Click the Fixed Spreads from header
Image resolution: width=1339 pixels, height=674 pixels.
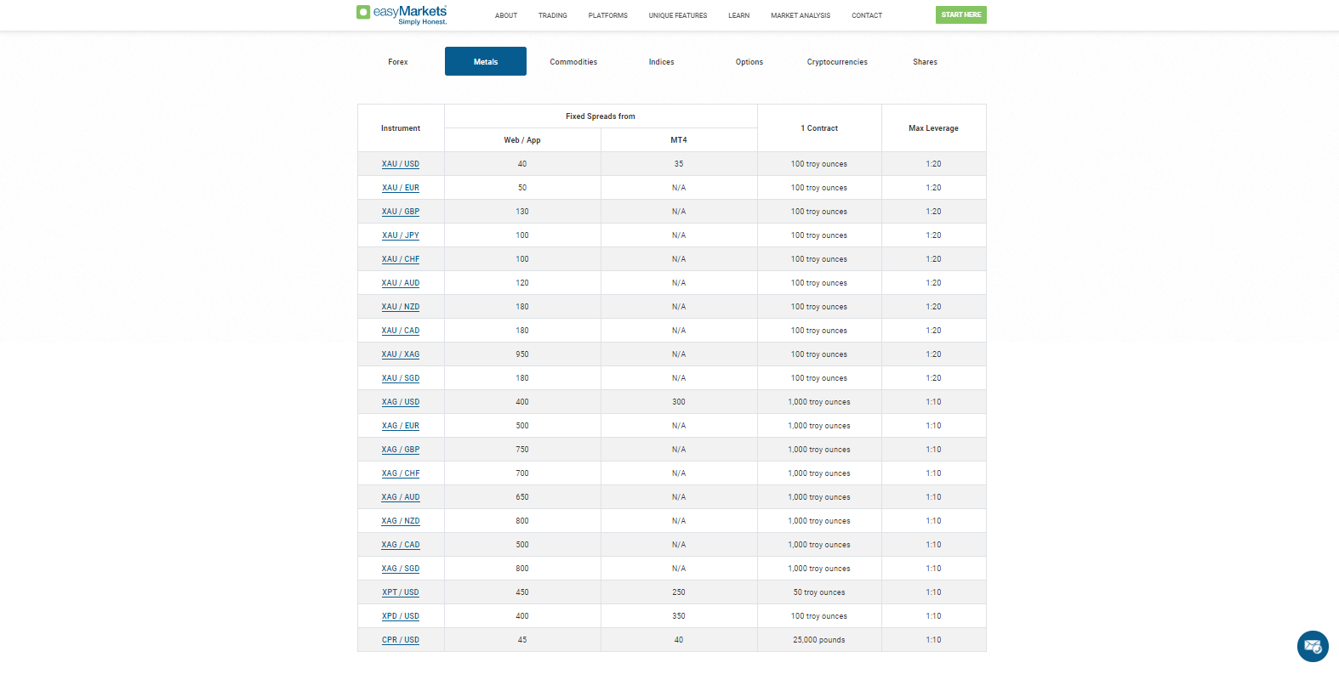(x=601, y=116)
